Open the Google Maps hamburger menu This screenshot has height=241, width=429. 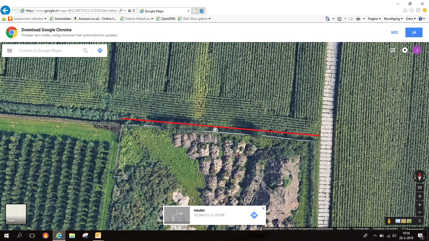point(10,51)
